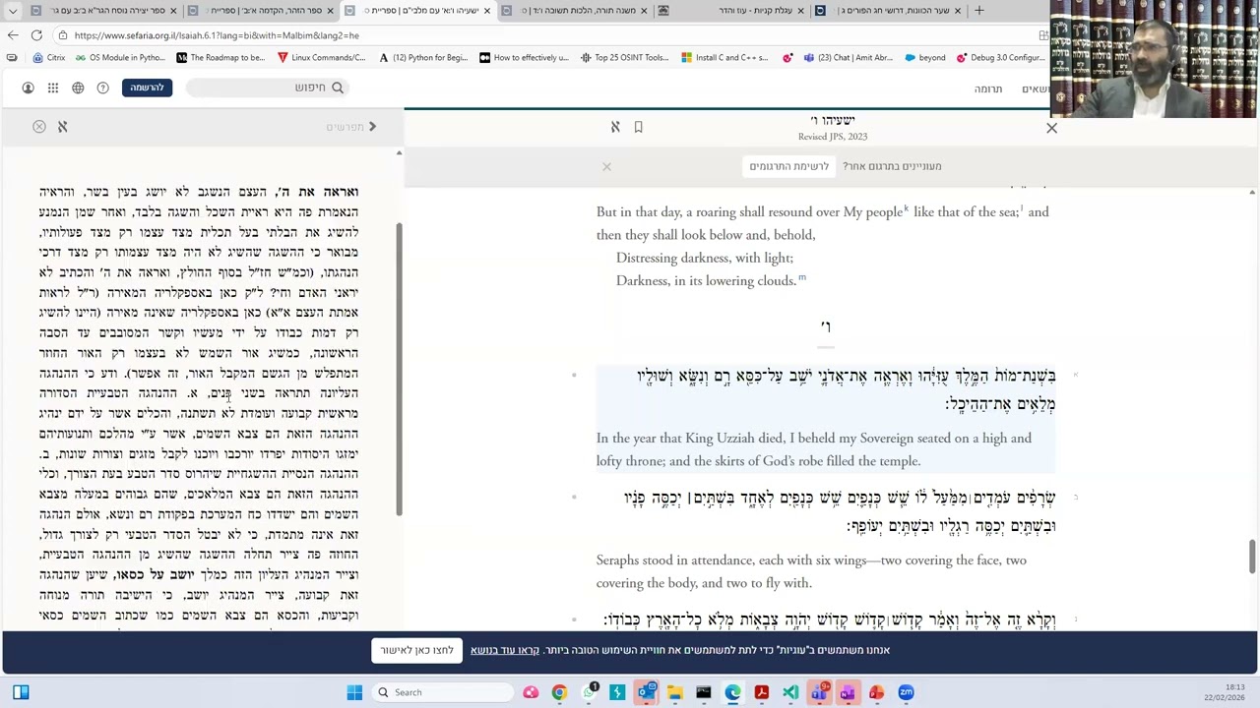Open text display settings for Isaiah panel
1260x708 pixels.
(x=615, y=127)
